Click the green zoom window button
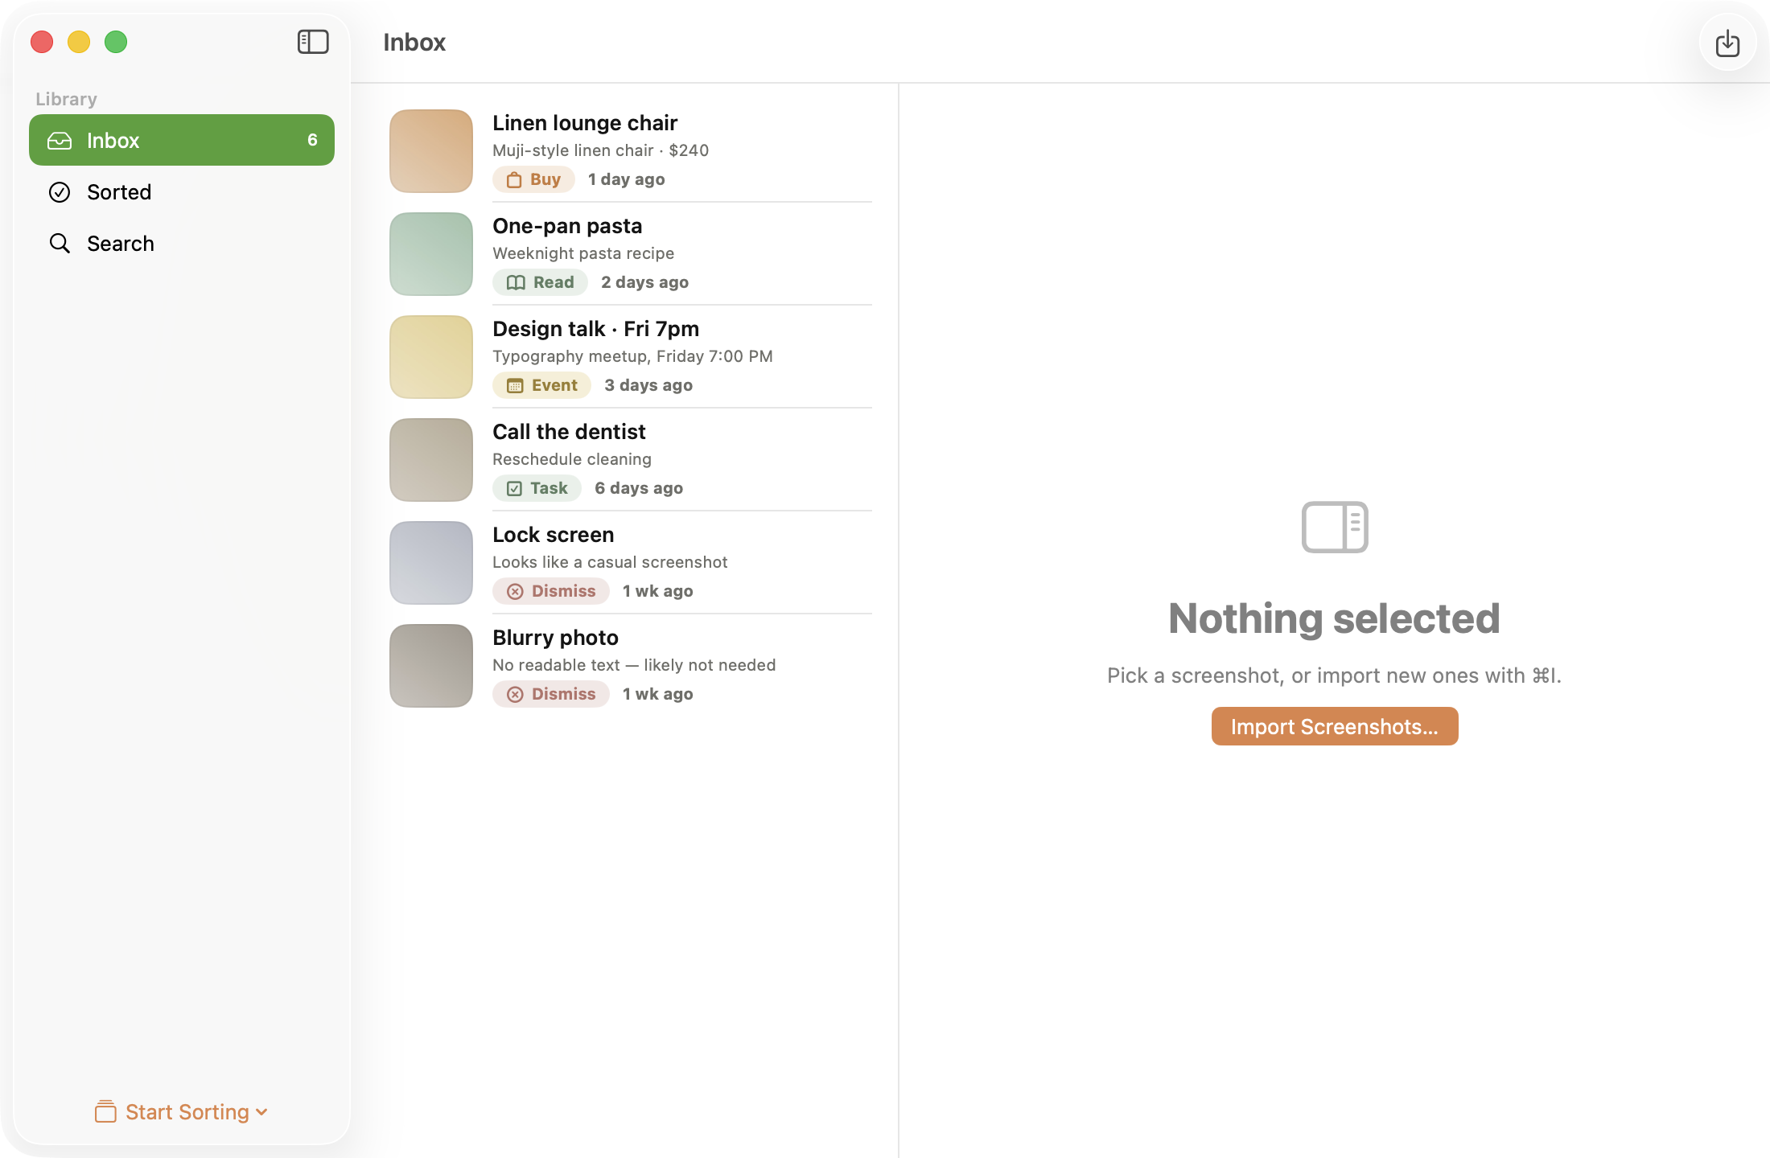This screenshot has width=1770, height=1158. point(116,42)
